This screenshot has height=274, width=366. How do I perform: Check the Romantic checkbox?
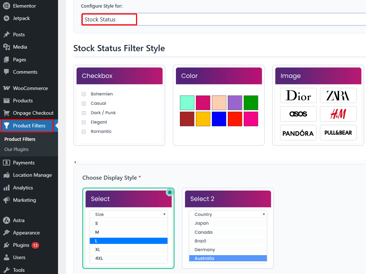pos(83,131)
